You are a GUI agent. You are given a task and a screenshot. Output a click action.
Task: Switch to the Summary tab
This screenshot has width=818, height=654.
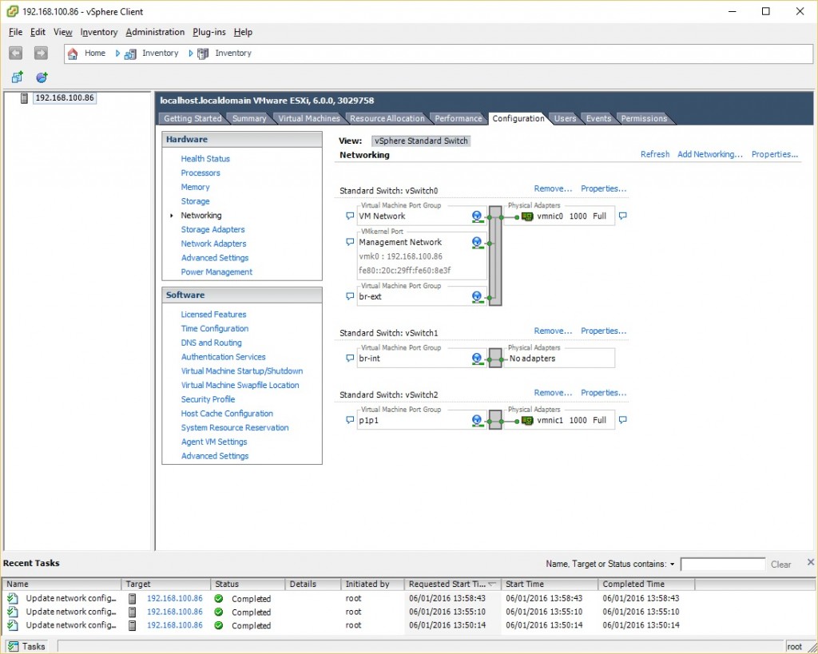tap(249, 118)
